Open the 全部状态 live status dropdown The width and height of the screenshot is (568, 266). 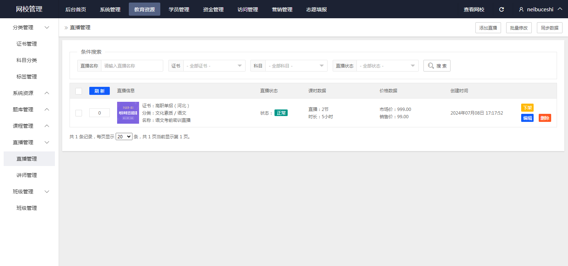[388, 66]
